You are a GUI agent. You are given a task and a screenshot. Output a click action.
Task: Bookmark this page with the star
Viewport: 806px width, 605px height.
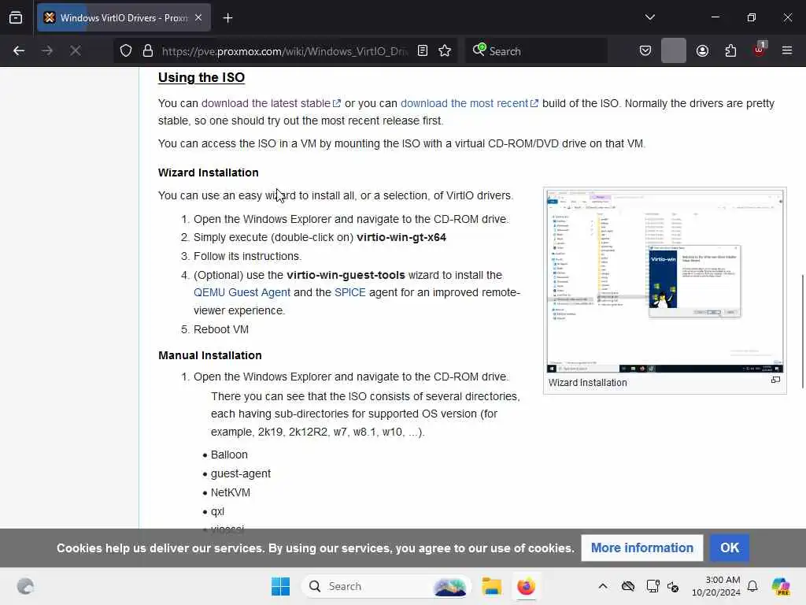click(x=445, y=50)
